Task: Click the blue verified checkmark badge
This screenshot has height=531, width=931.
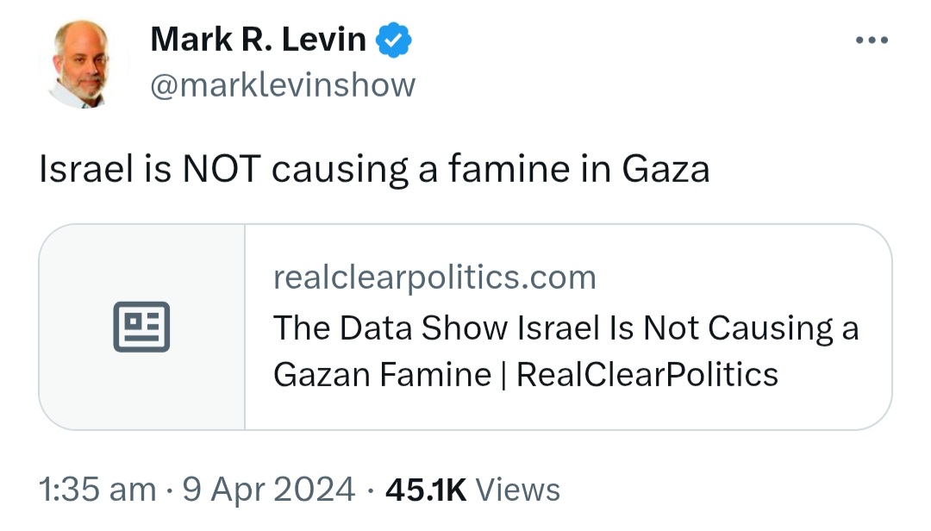Action: tap(393, 40)
